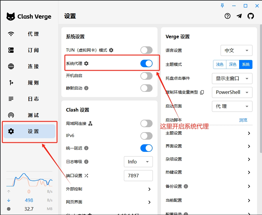Click the download arrow speed icon

tap(9, 200)
